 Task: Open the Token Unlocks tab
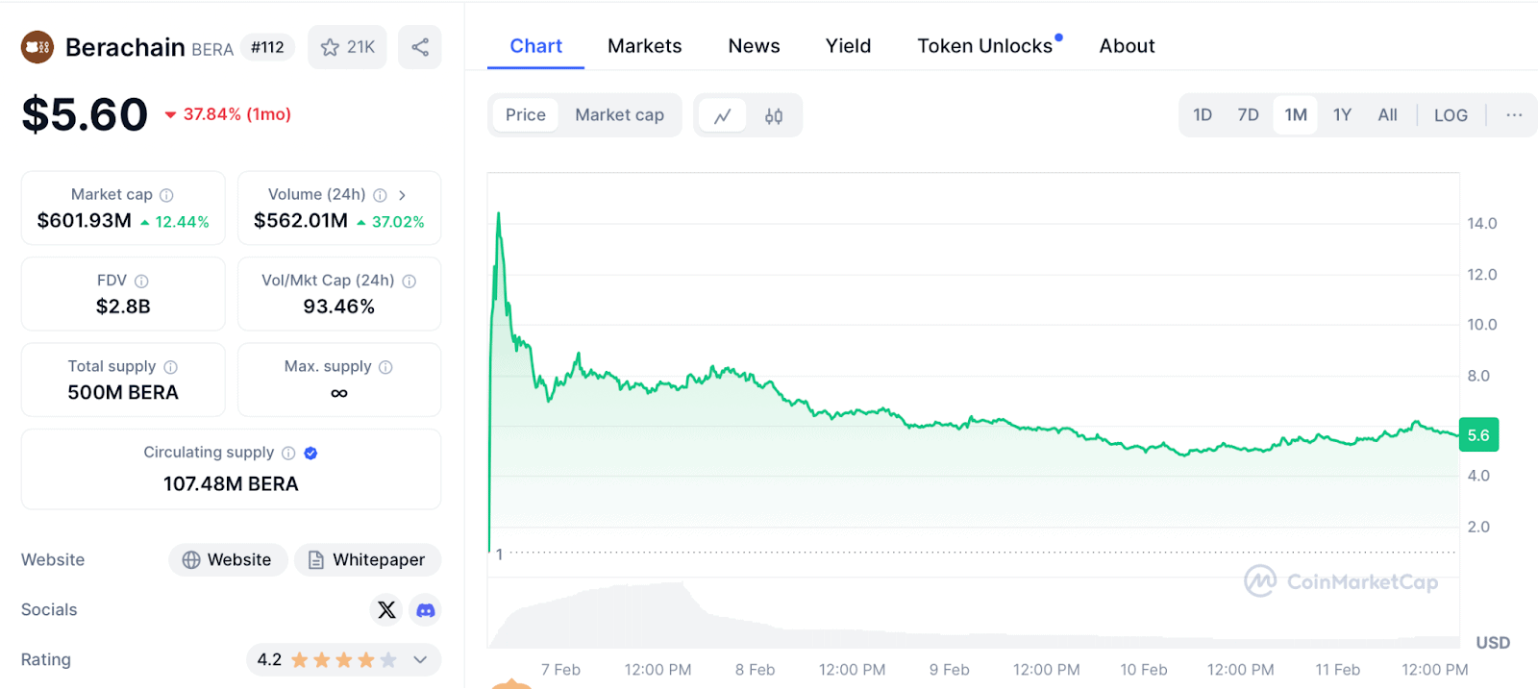[x=984, y=46]
